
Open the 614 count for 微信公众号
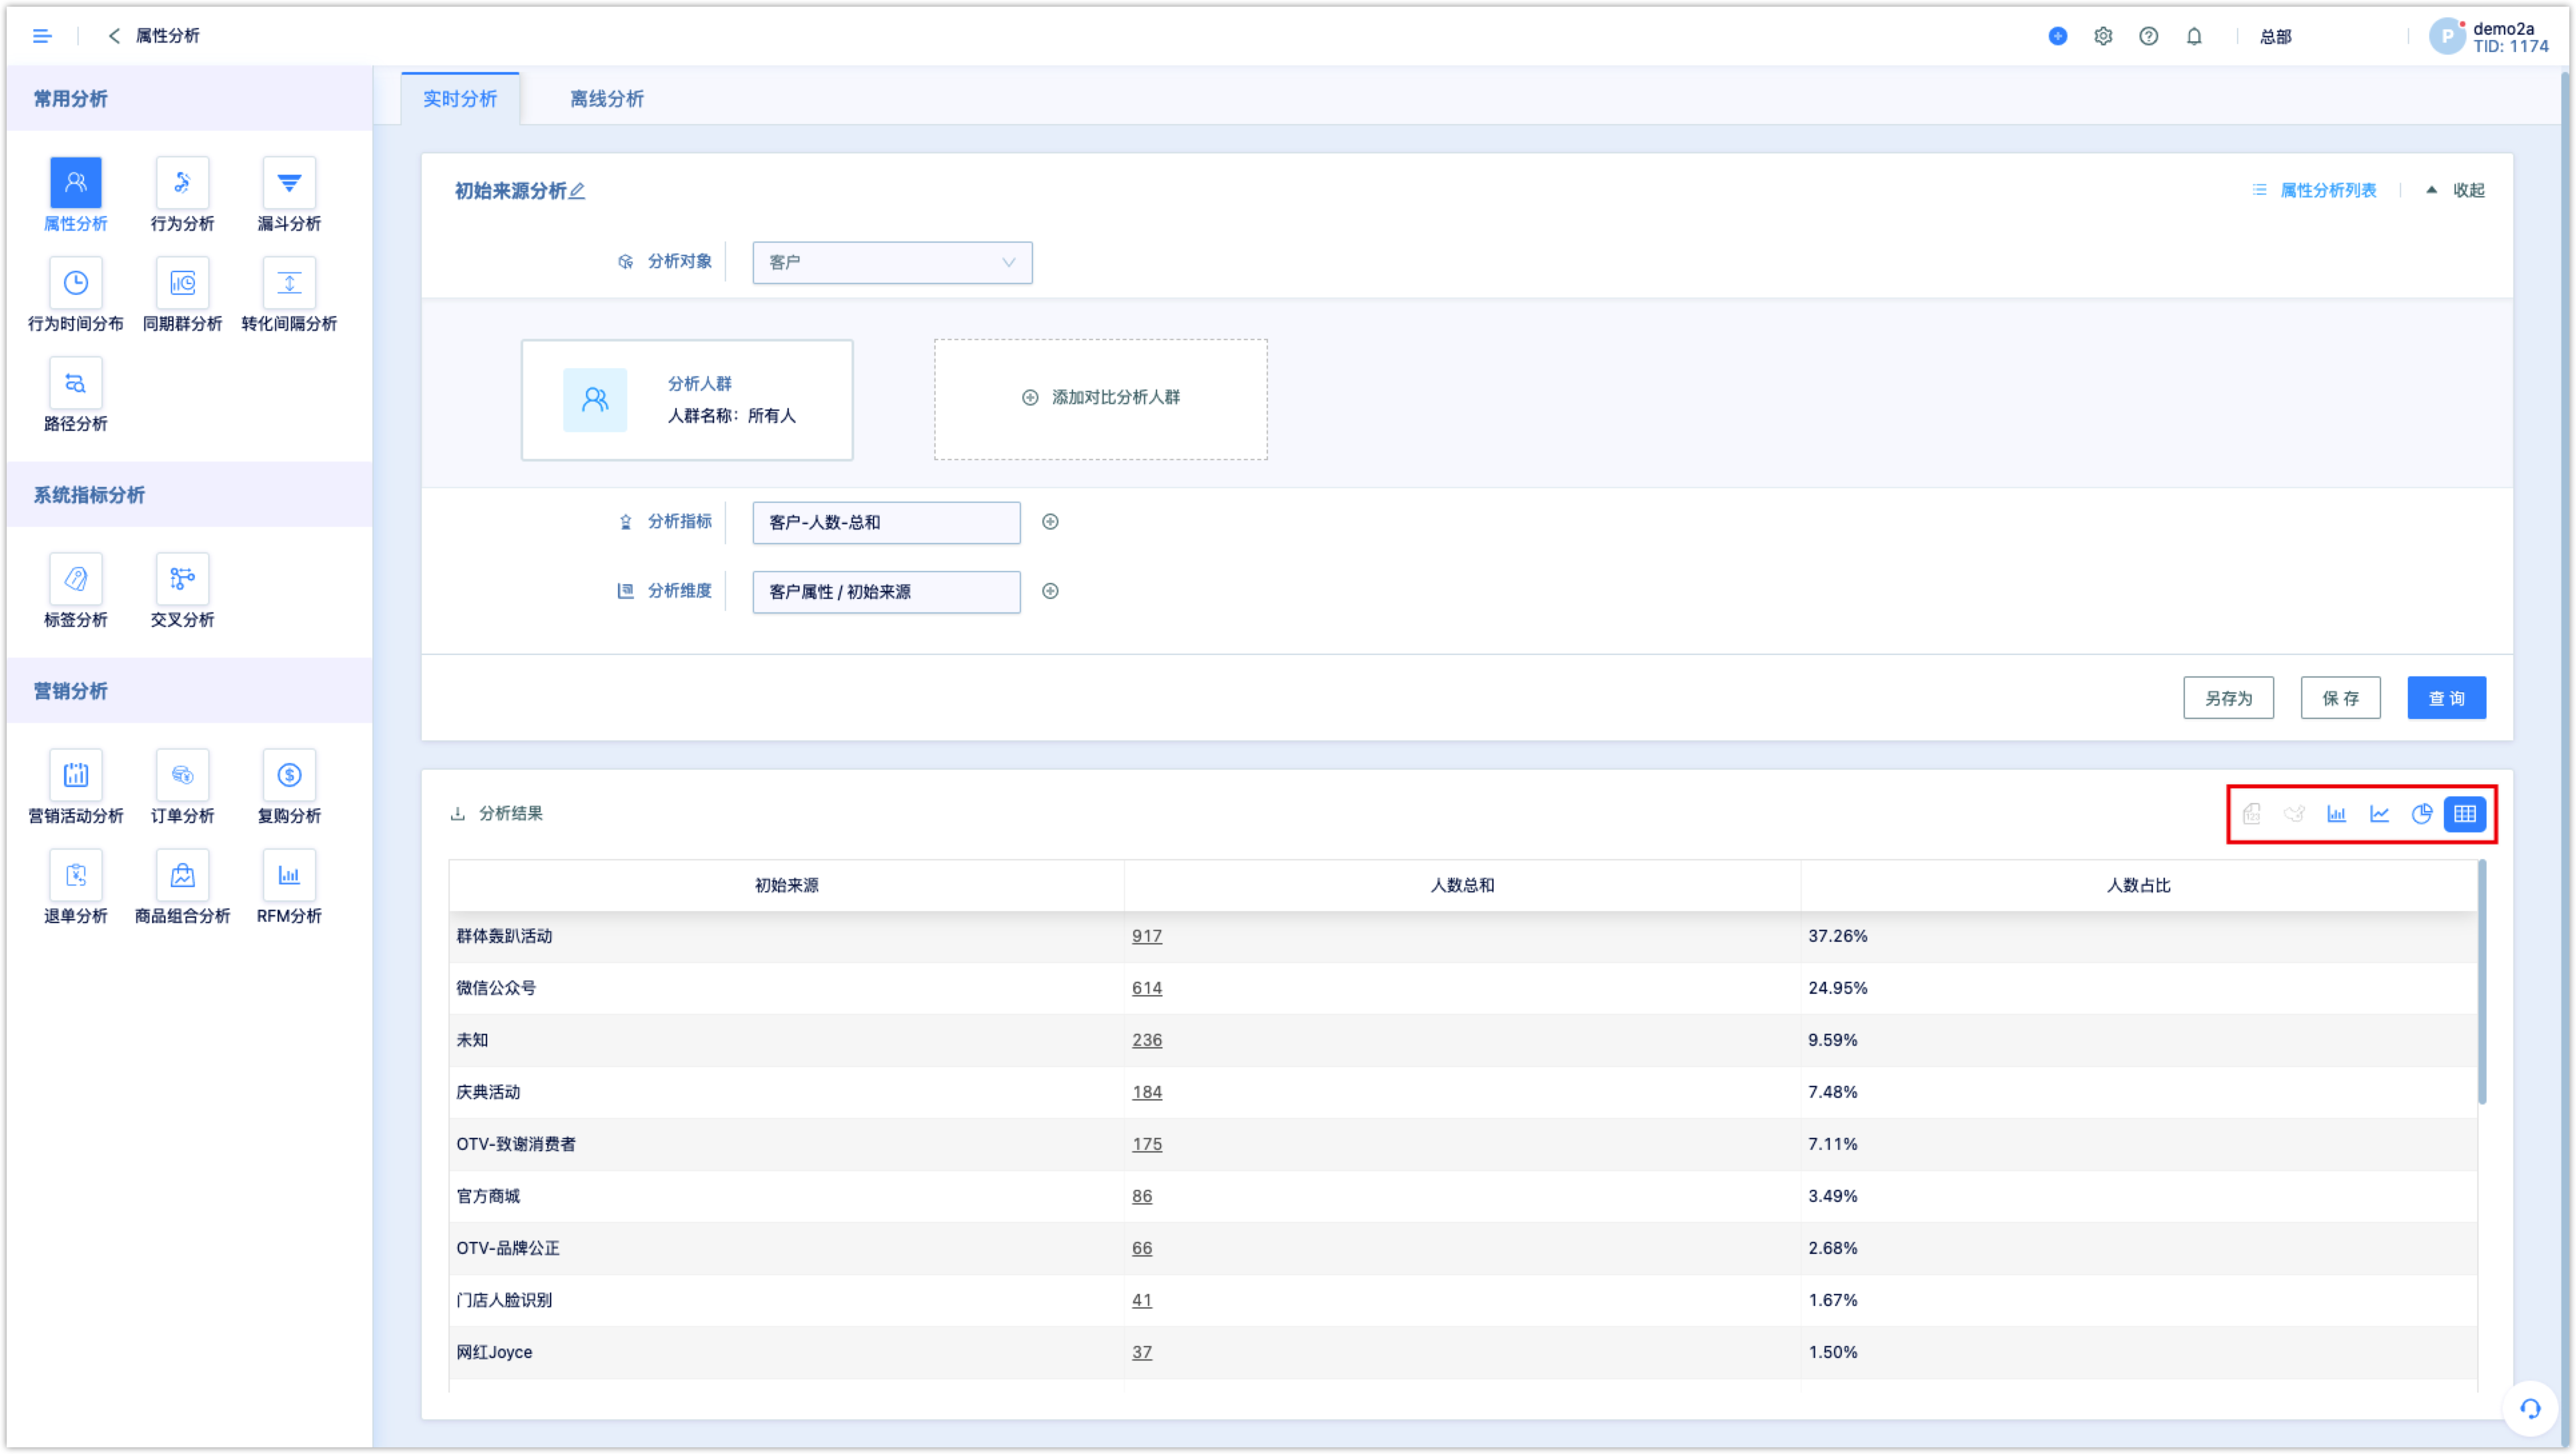(x=1146, y=988)
